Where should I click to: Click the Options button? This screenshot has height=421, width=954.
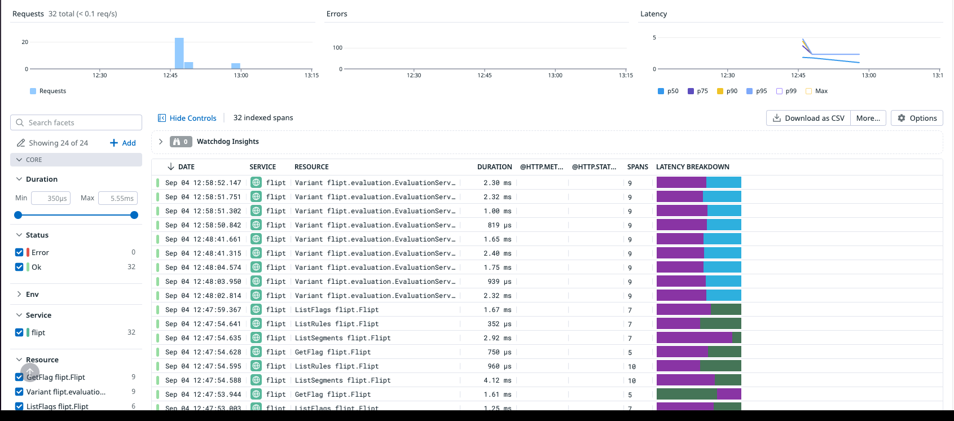(x=917, y=118)
